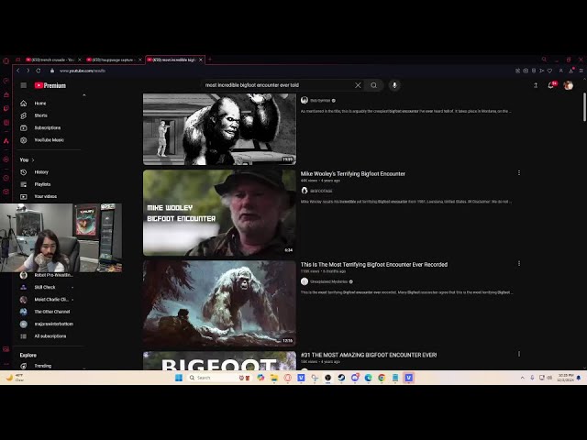
Task: Reload the page using browser refresh
Action: (39, 71)
